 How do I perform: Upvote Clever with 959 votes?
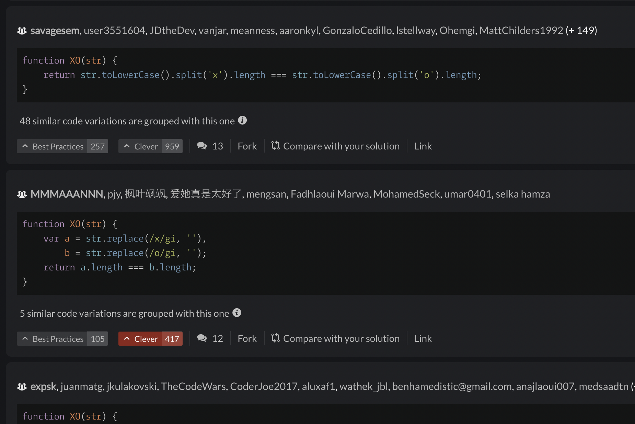pos(150,146)
